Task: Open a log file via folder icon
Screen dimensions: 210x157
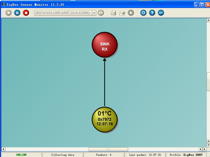Action: coord(122,13)
